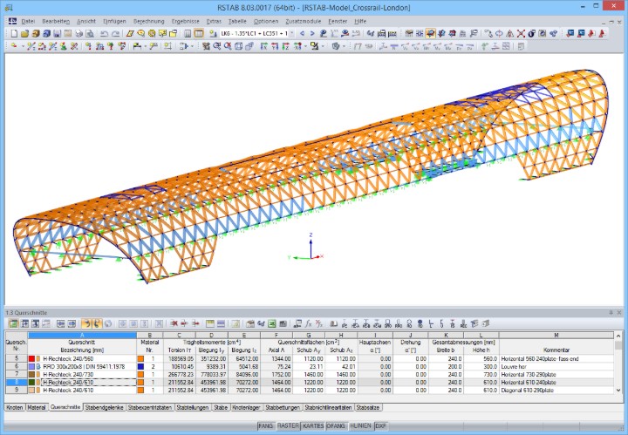628x435 pixels.
Task: Click dark green color swatch of row 8
Action: click(31, 382)
